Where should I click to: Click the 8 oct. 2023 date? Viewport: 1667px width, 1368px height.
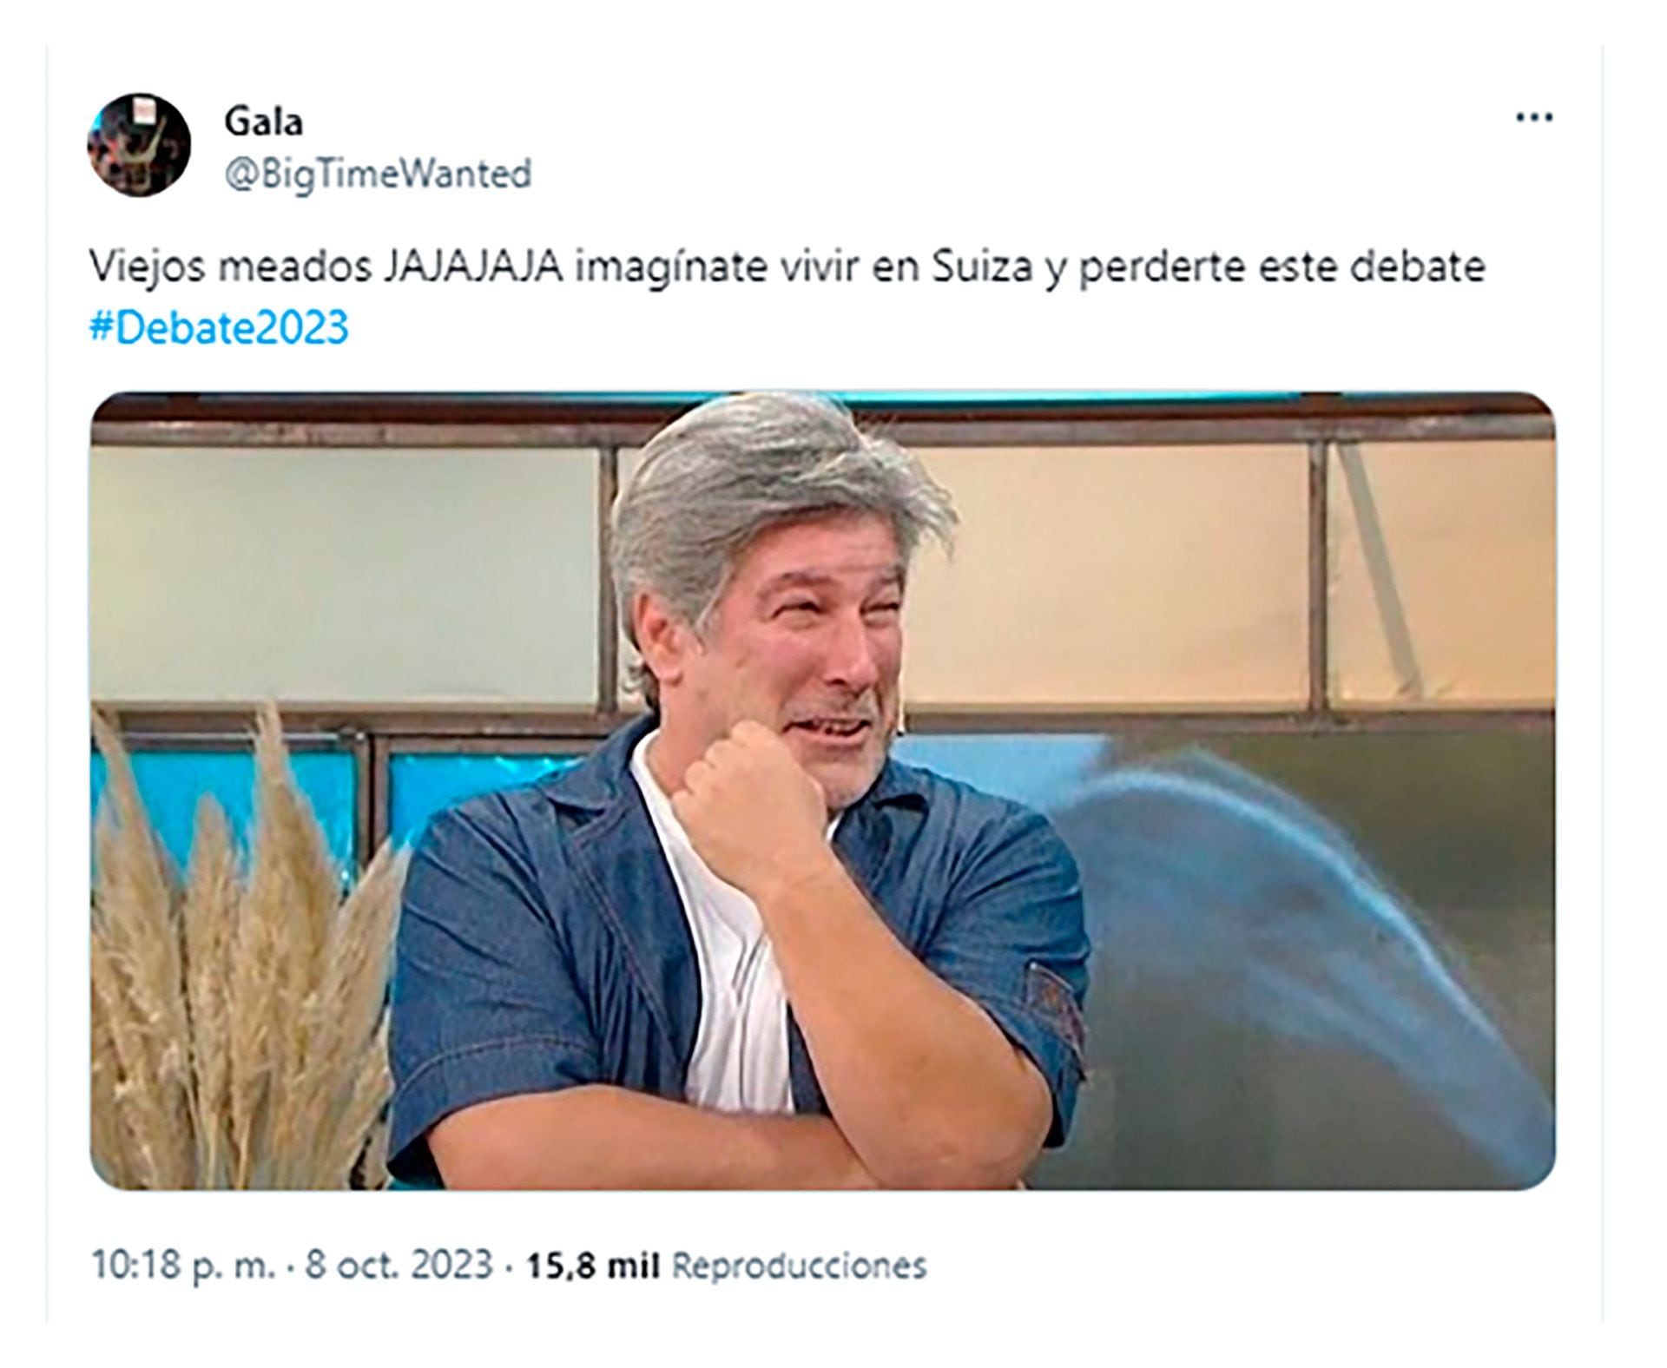click(x=399, y=1265)
